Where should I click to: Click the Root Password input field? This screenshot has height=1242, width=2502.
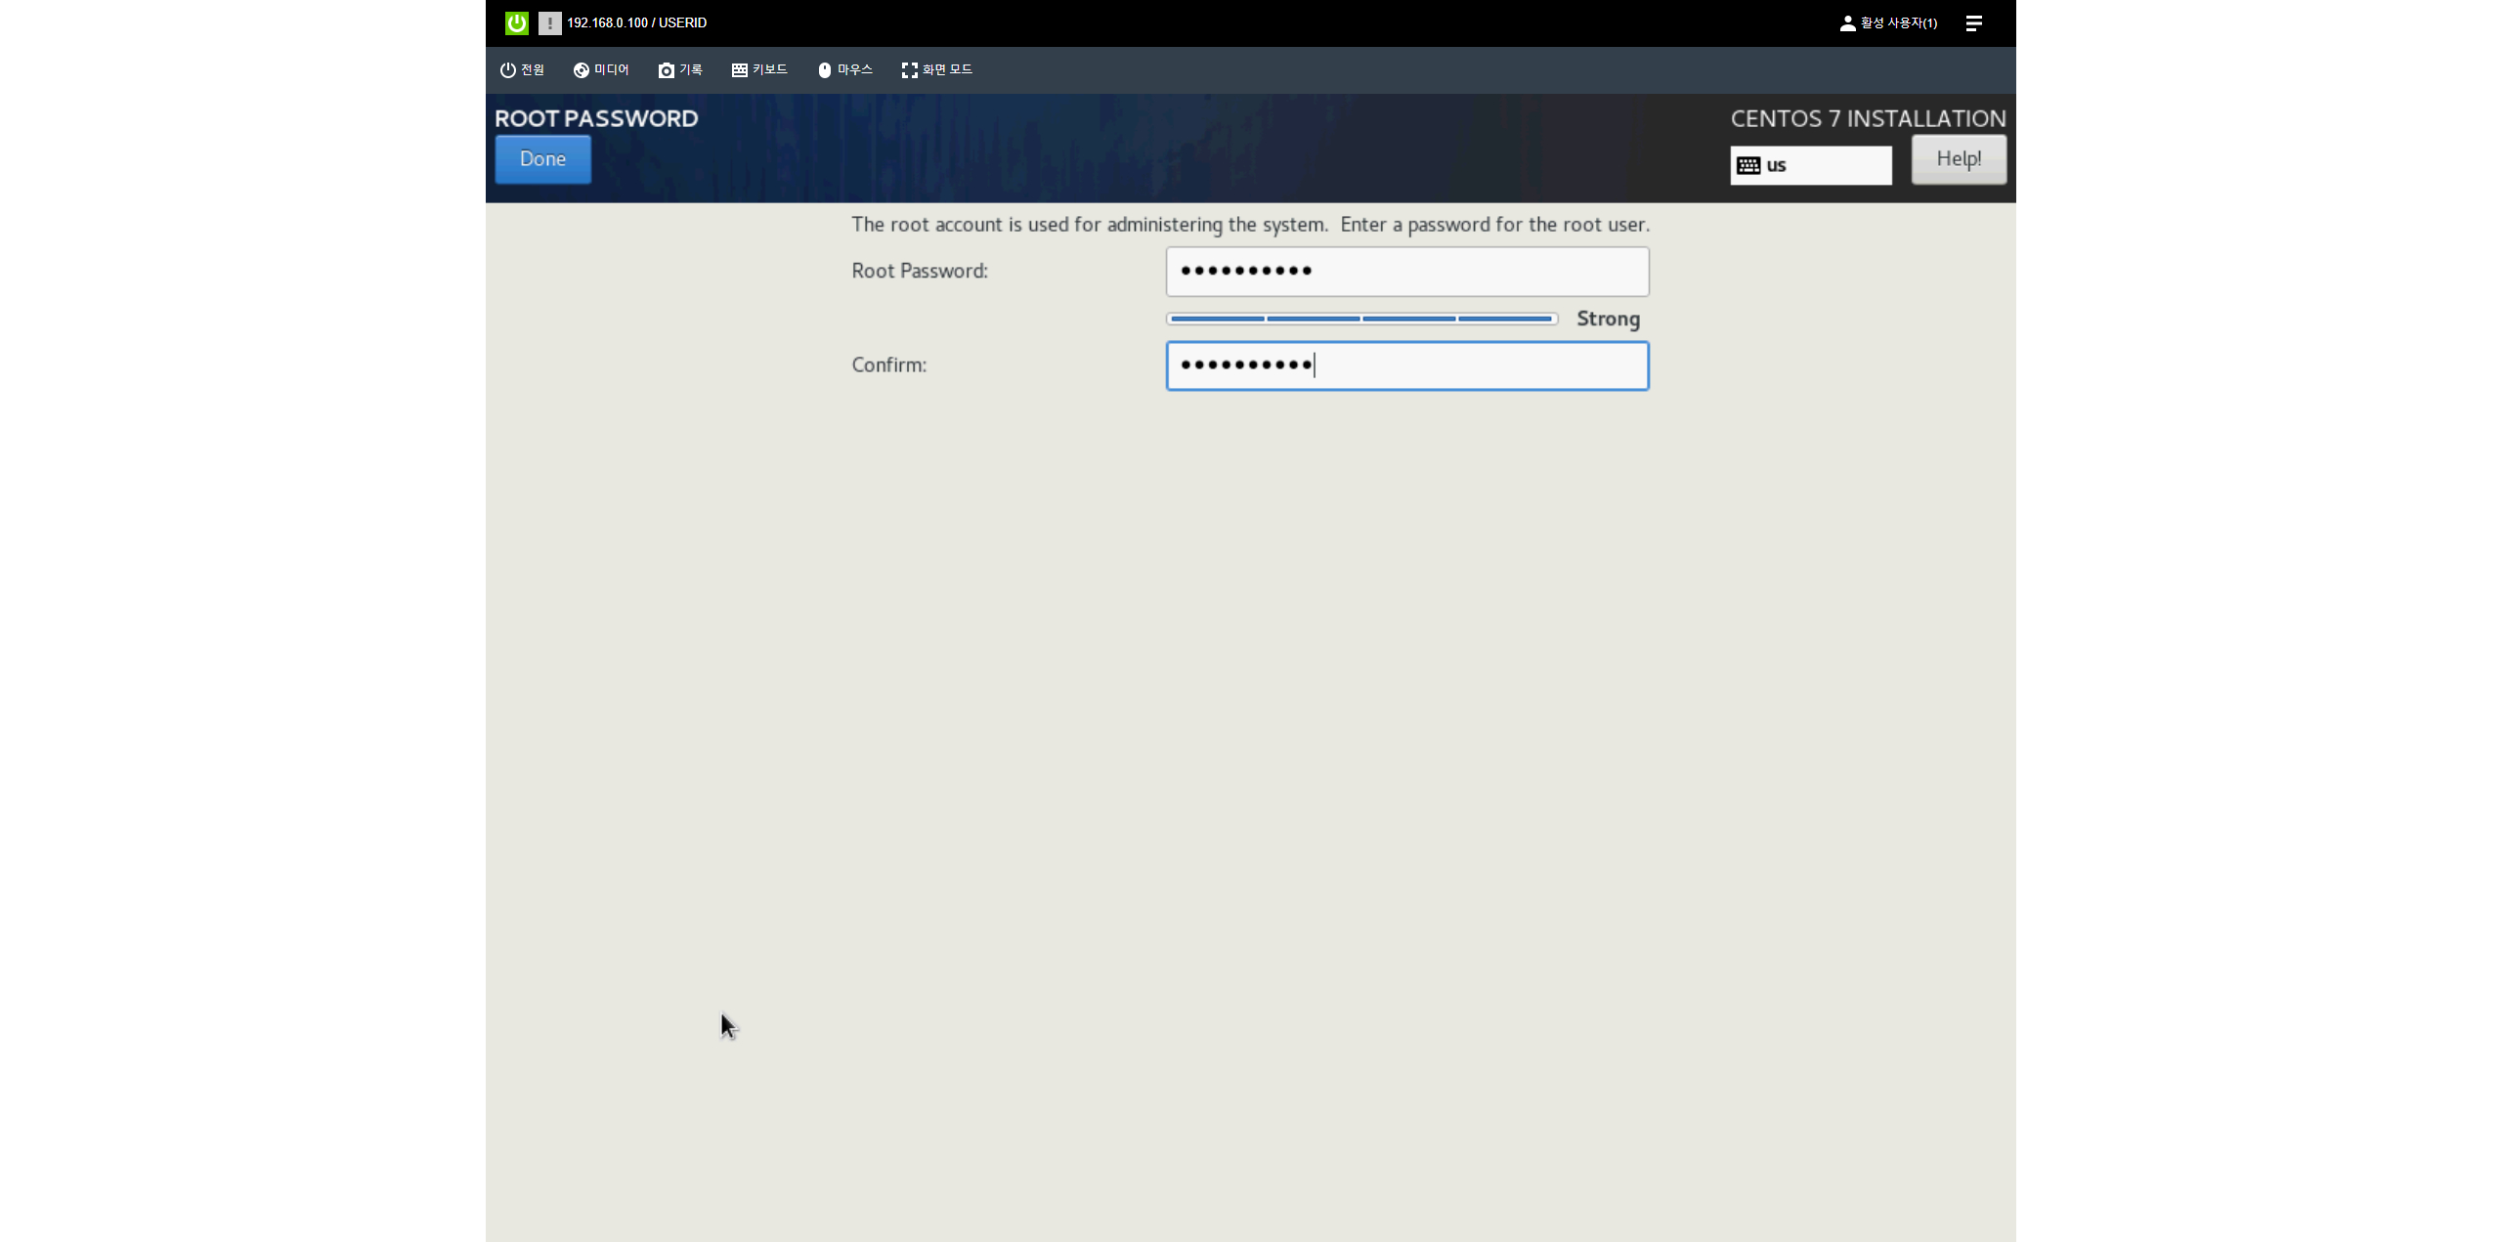pos(1406,272)
